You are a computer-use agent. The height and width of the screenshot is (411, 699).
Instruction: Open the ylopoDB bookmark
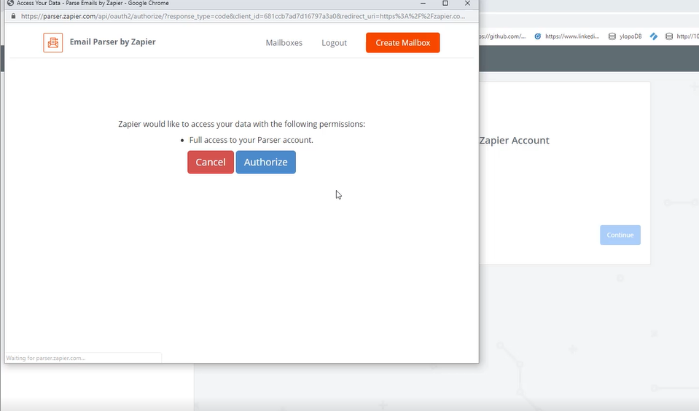pos(625,36)
